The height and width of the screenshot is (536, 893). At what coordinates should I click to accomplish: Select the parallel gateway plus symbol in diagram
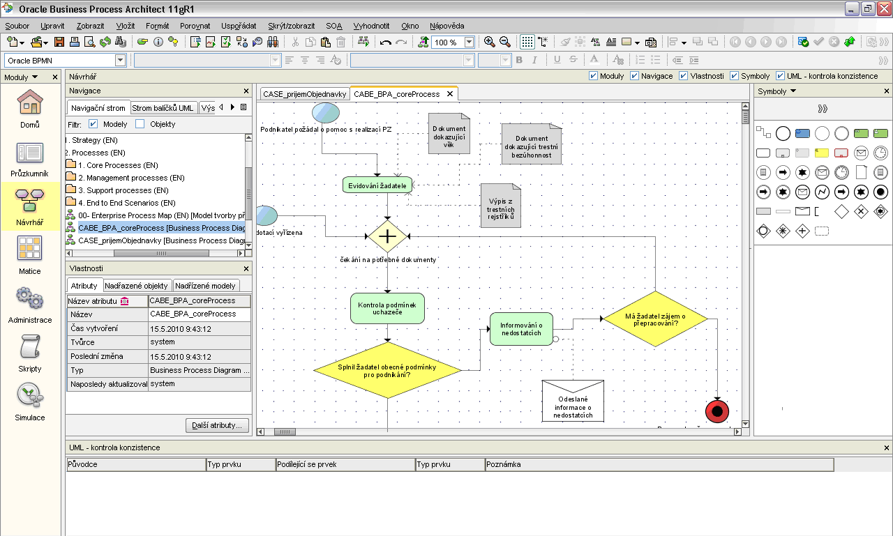[387, 236]
